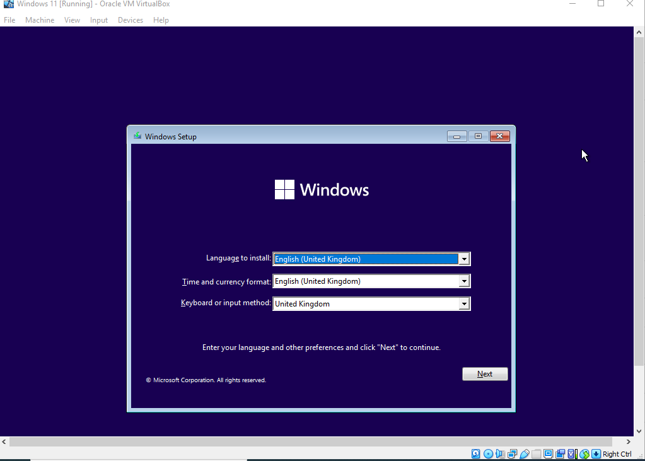Expand the Language to install dropdown arrow
The width and height of the screenshot is (645, 461).
pyautogui.click(x=464, y=259)
